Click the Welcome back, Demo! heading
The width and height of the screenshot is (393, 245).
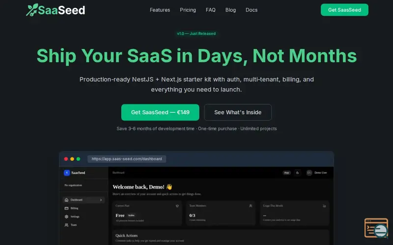coord(142,187)
